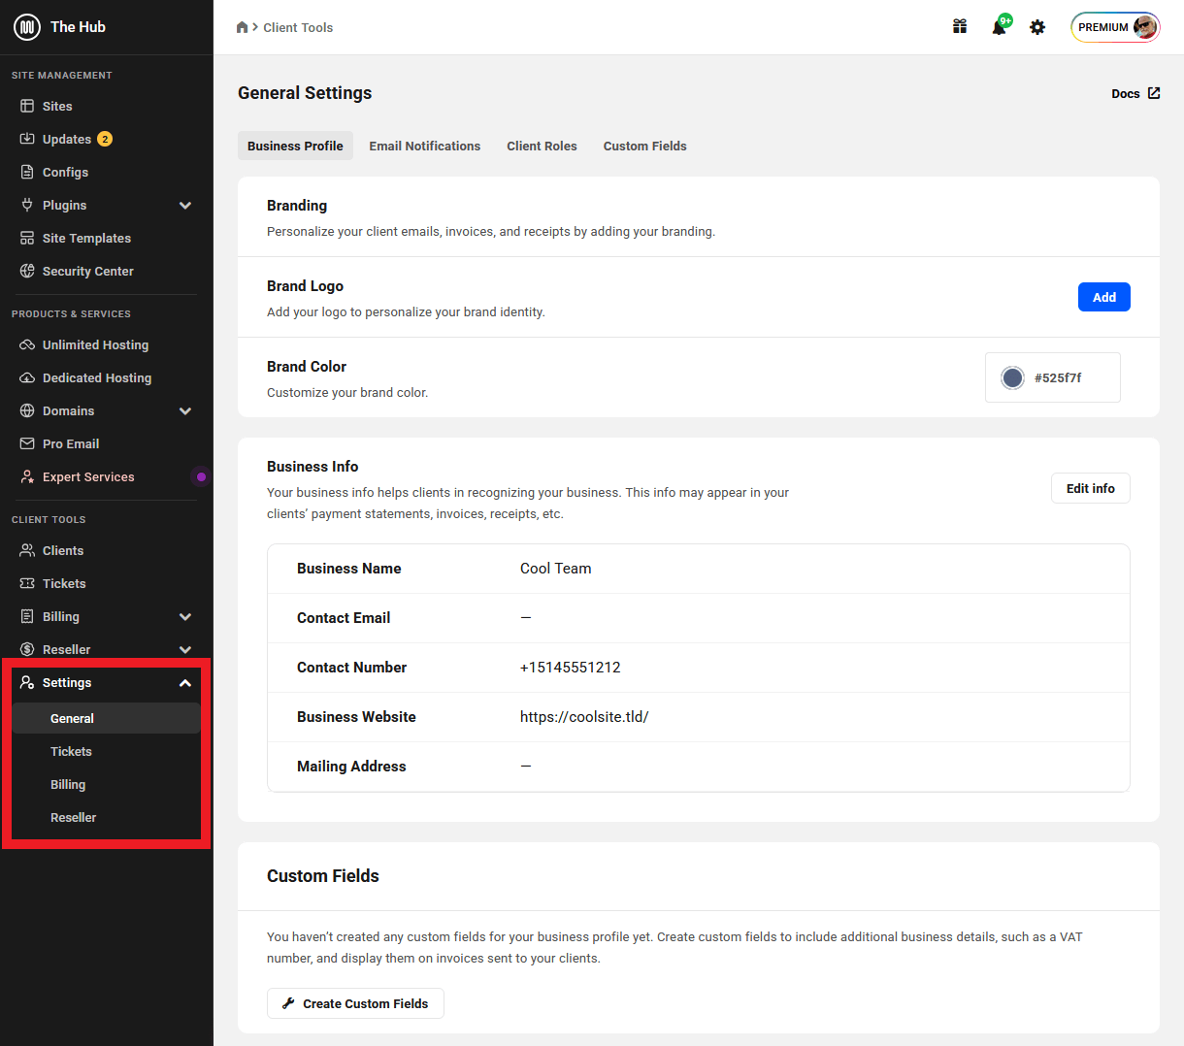Image resolution: width=1184 pixels, height=1046 pixels.
Task: Switch to Custom Fields tab
Action: [645, 146]
